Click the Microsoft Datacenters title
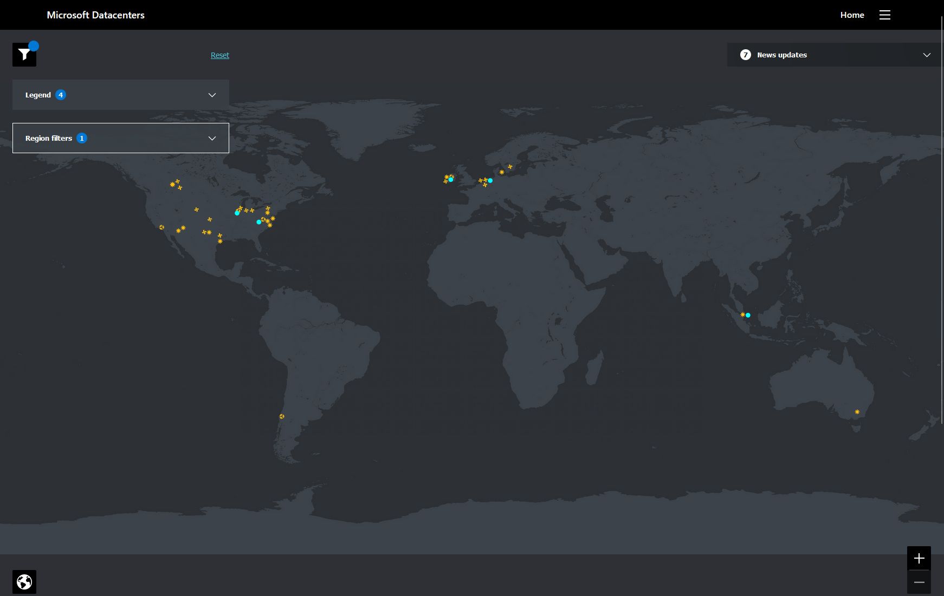Screen dimensions: 944x596 pyautogui.click(x=95, y=15)
